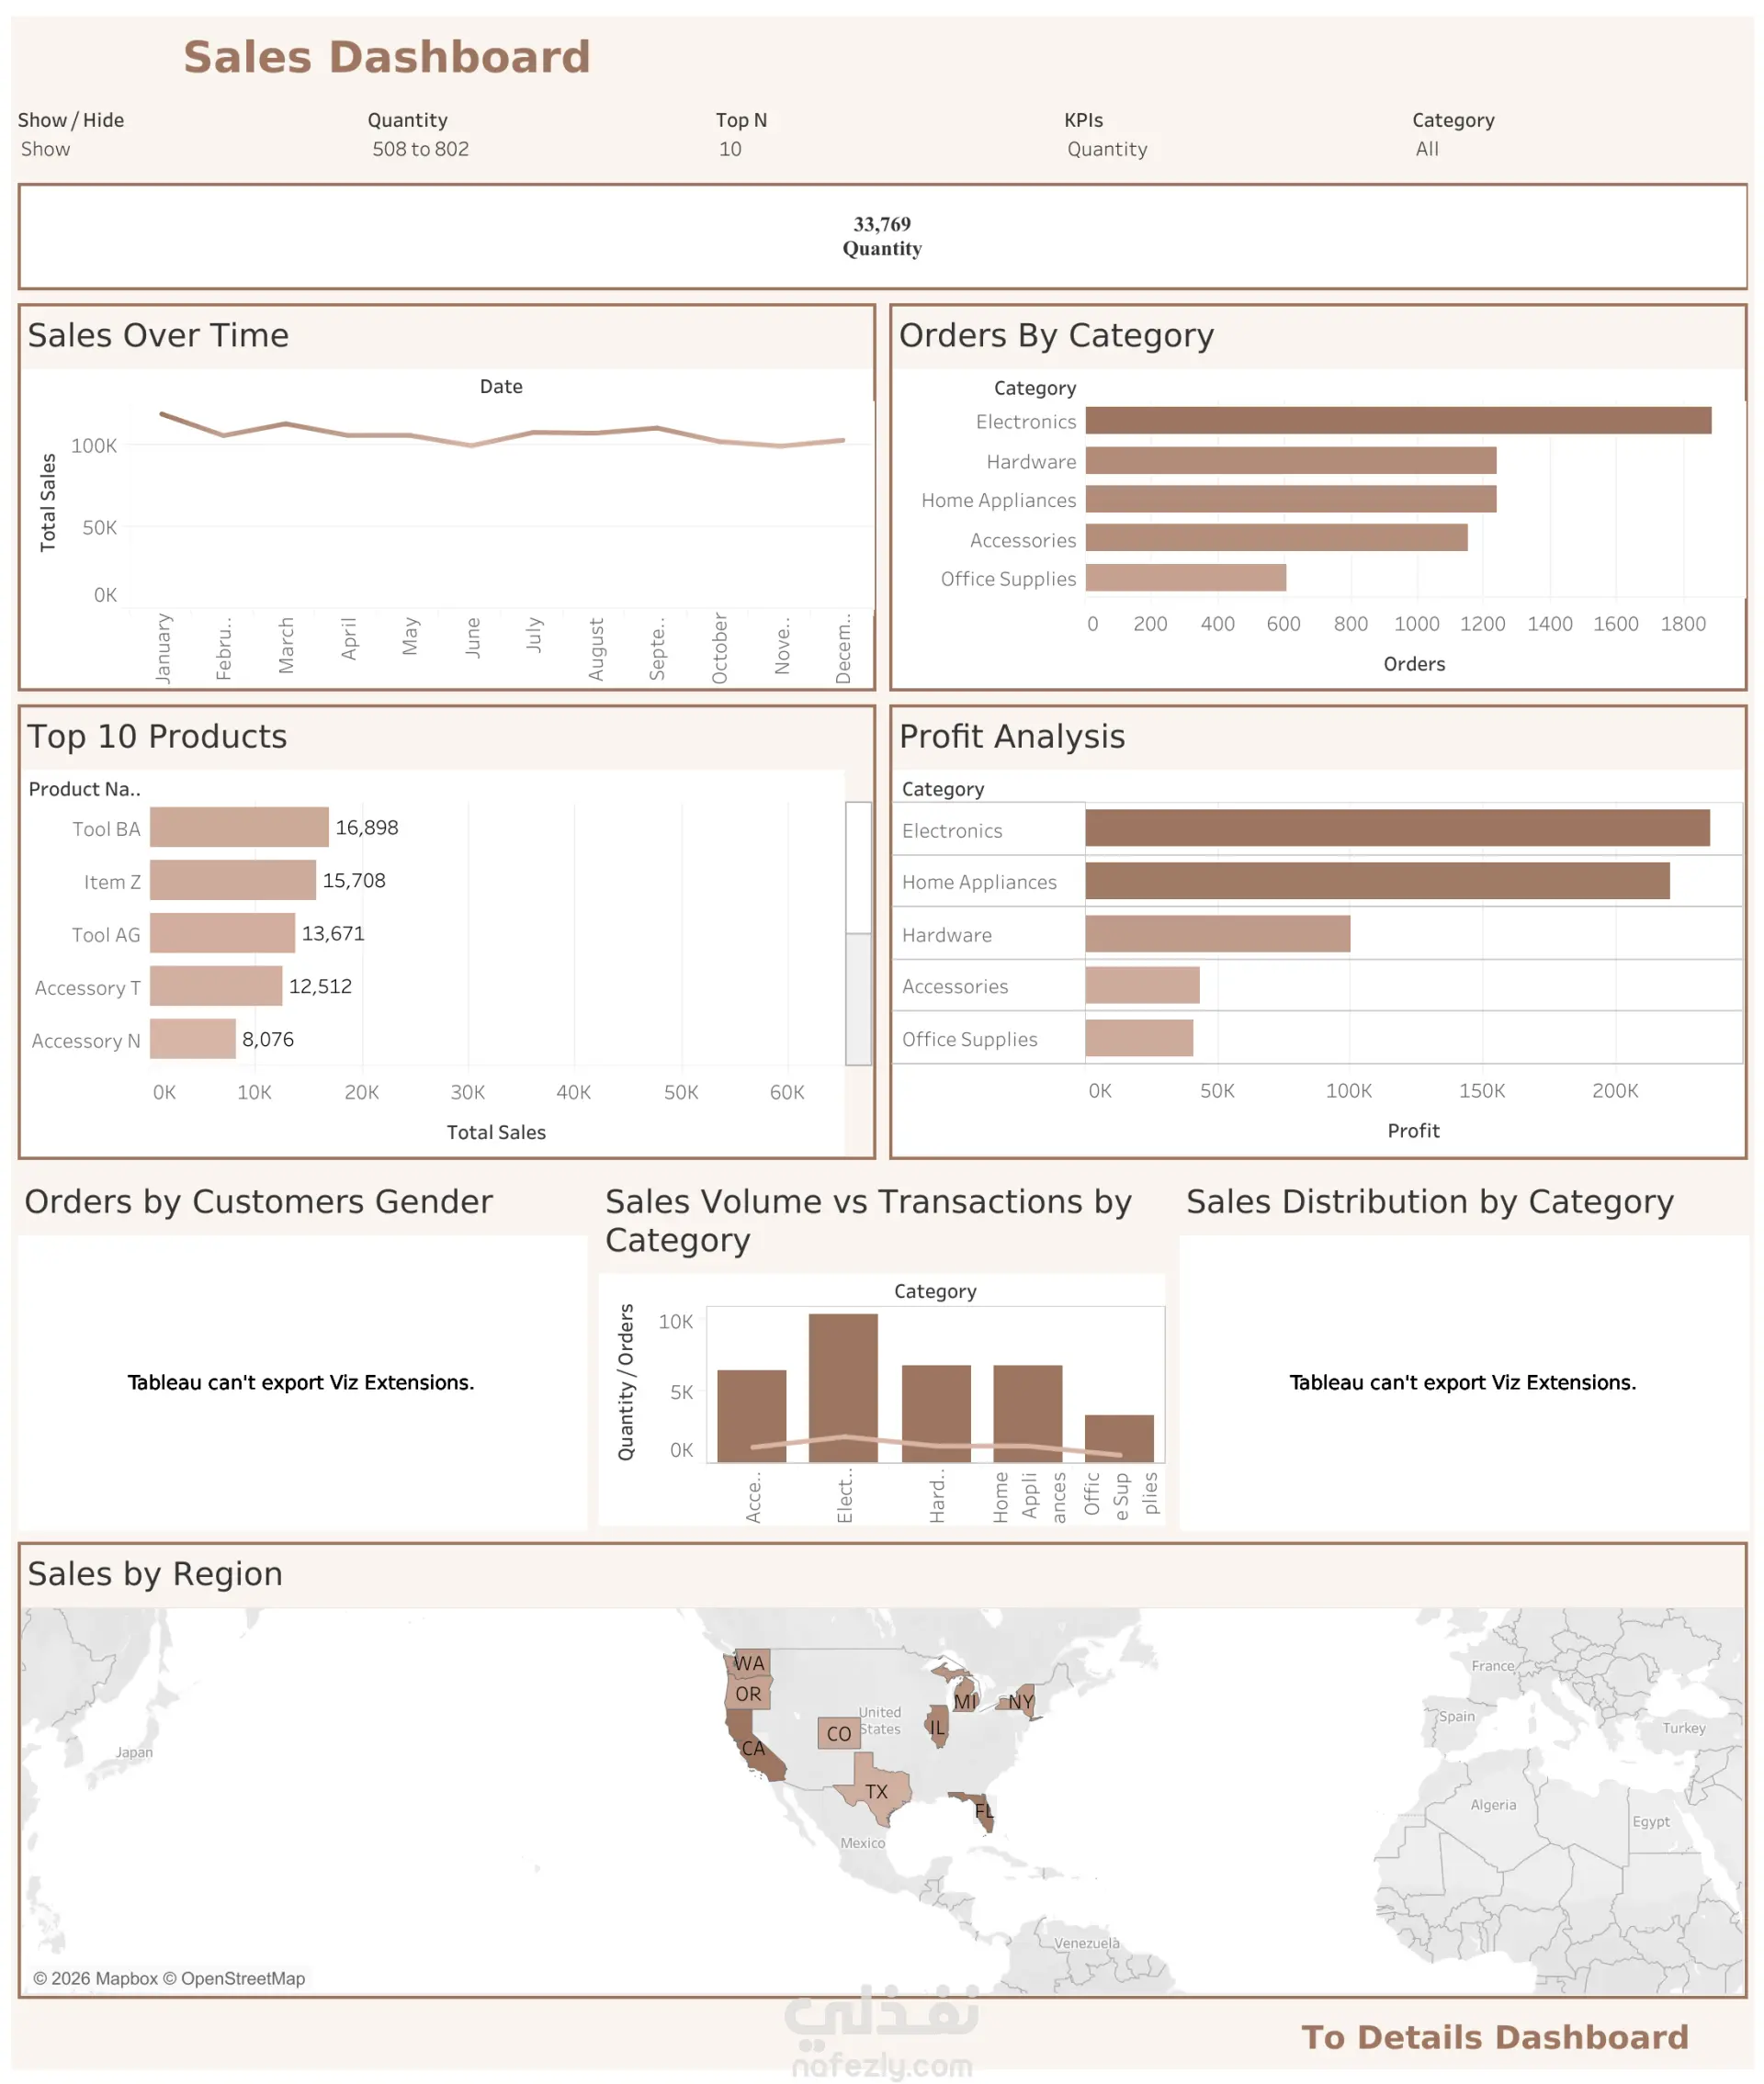Select Colorado square on the map

(x=838, y=1732)
